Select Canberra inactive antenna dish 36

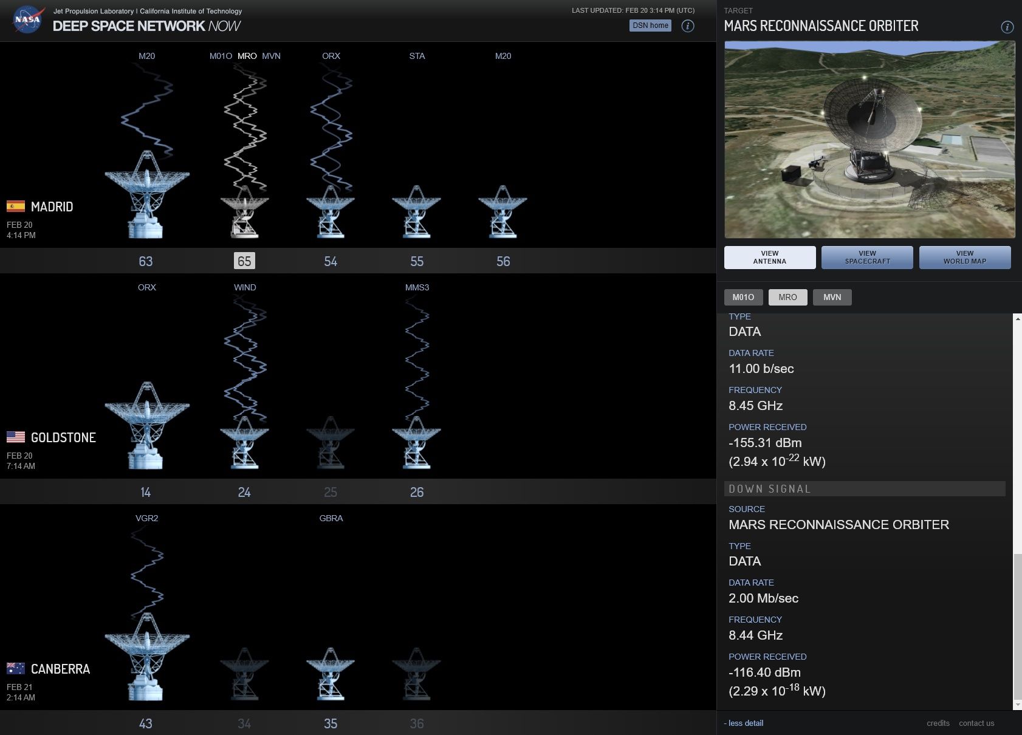coord(417,674)
